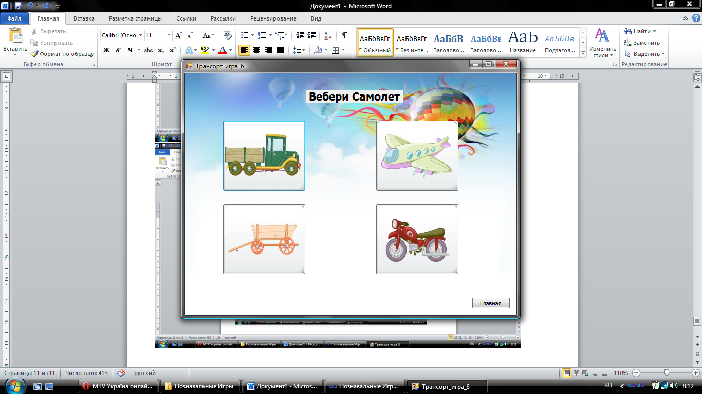Image resolution: width=702 pixels, height=394 pixels.
Task: Switch to the Разметка страницы tab
Action: click(x=135, y=18)
